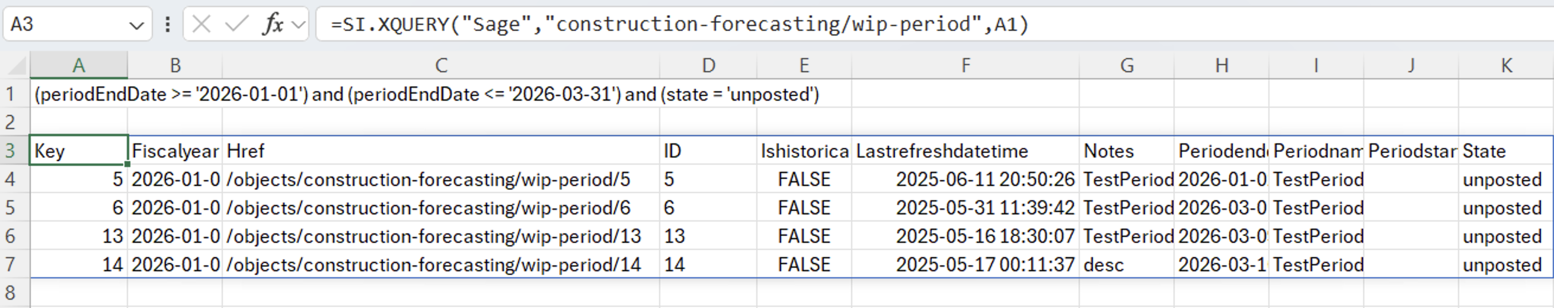Click the Enter checkmark formula icon
This screenshot has width=1554, height=308.
point(236,24)
